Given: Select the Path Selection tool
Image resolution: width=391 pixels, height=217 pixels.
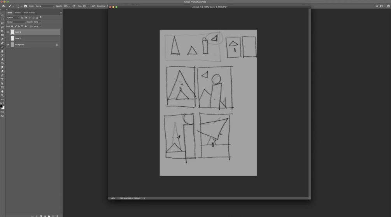Looking at the screenshot, I should click(x=2, y=83).
